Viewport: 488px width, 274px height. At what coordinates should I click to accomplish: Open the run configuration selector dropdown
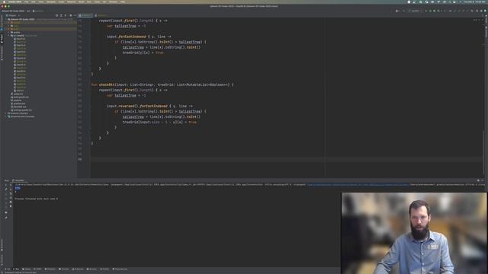415,11
